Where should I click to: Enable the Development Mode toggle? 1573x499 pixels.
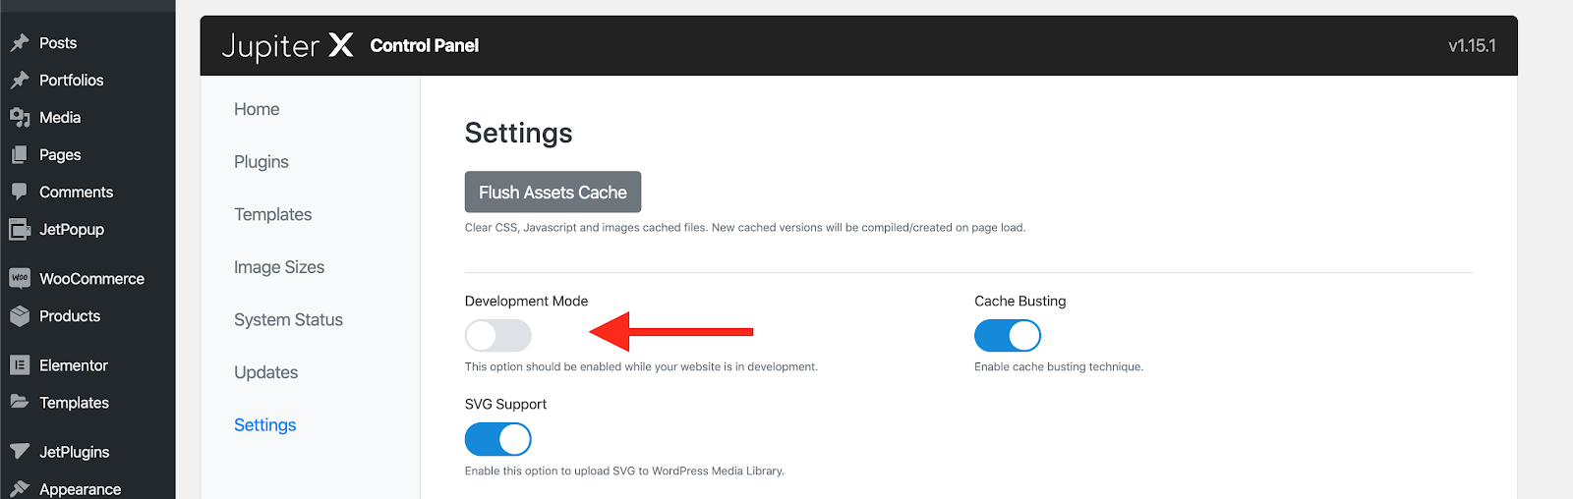(497, 336)
